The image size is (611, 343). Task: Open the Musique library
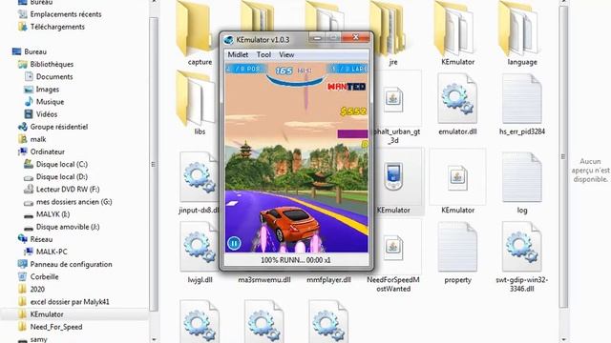(50, 102)
